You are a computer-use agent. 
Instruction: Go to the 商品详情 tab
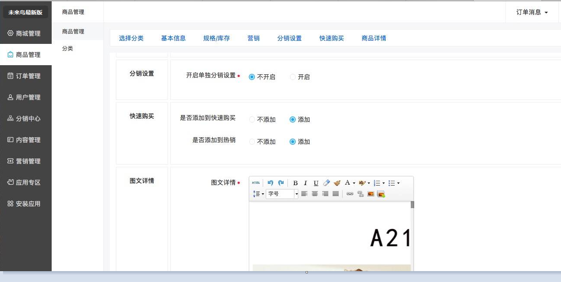click(x=373, y=38)
